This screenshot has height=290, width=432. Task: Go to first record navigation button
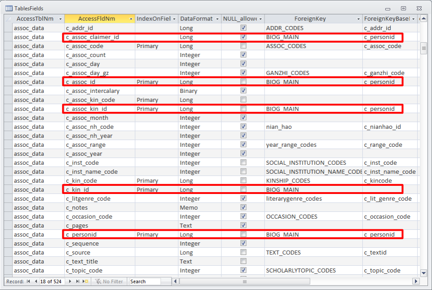28,281
